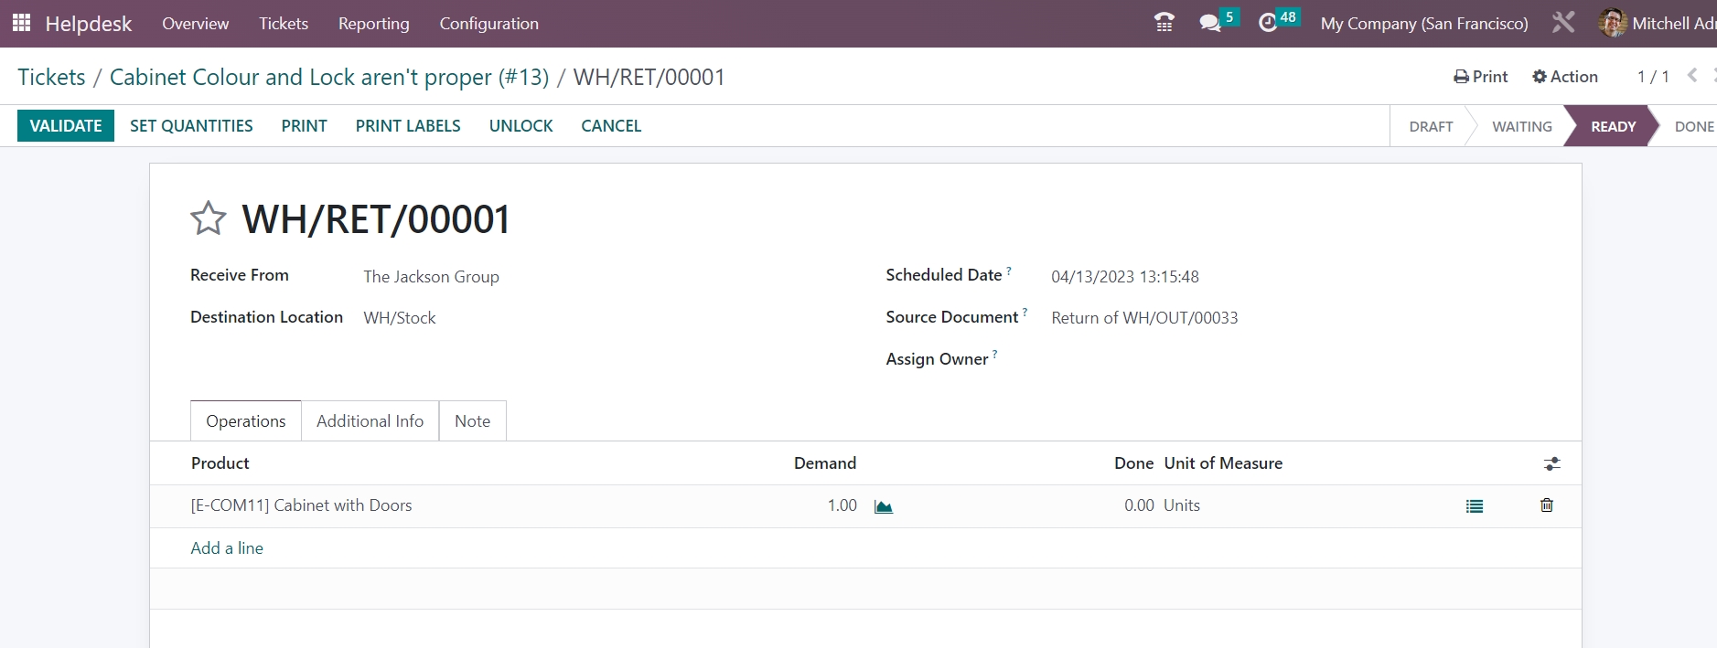
Task: Mark WH/RET/00001 as favorite with star
Action: [208, 219]
